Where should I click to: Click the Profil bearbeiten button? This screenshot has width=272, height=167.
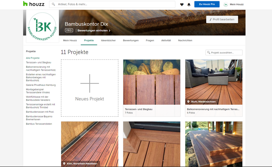click(x=222, y=19)
